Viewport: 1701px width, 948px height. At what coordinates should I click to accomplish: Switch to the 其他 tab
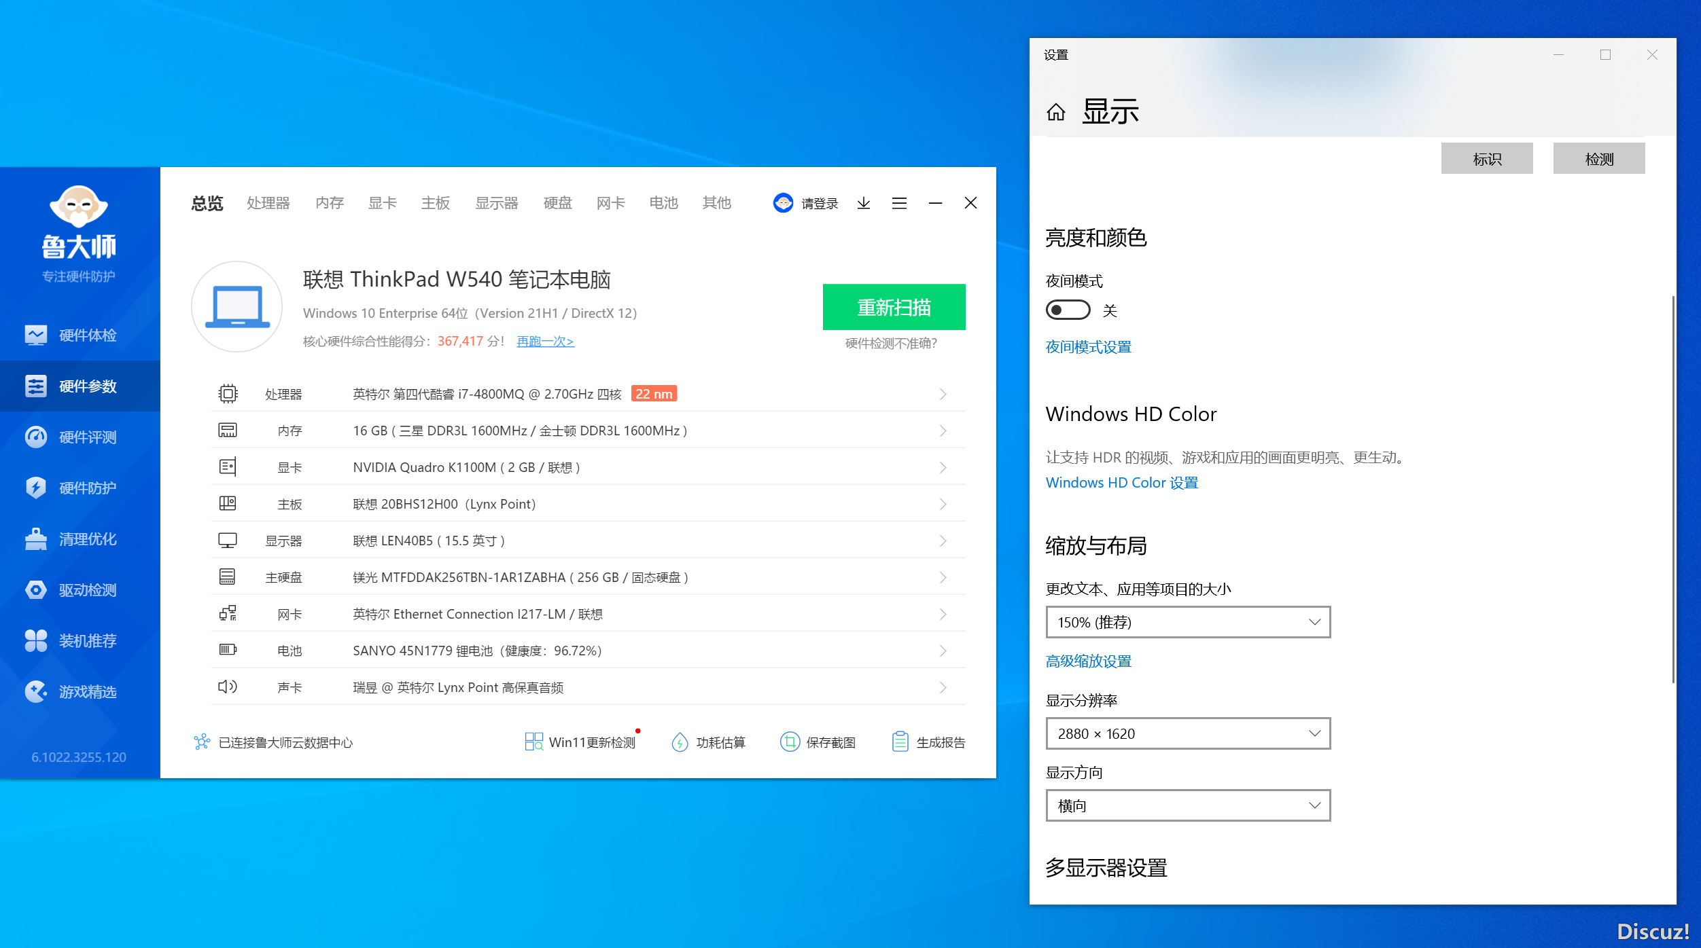(717, 203)
